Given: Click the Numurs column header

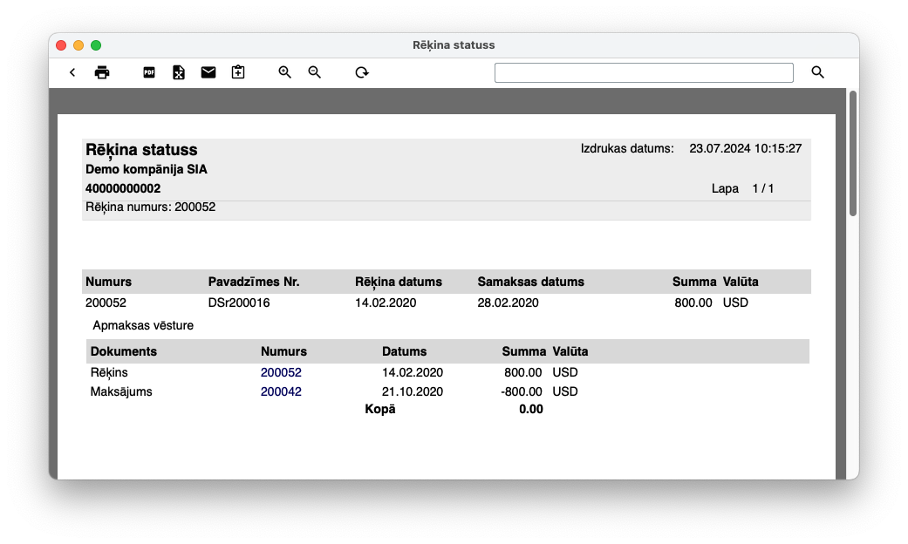Looking at the screenshot, I should pos(109,282).
